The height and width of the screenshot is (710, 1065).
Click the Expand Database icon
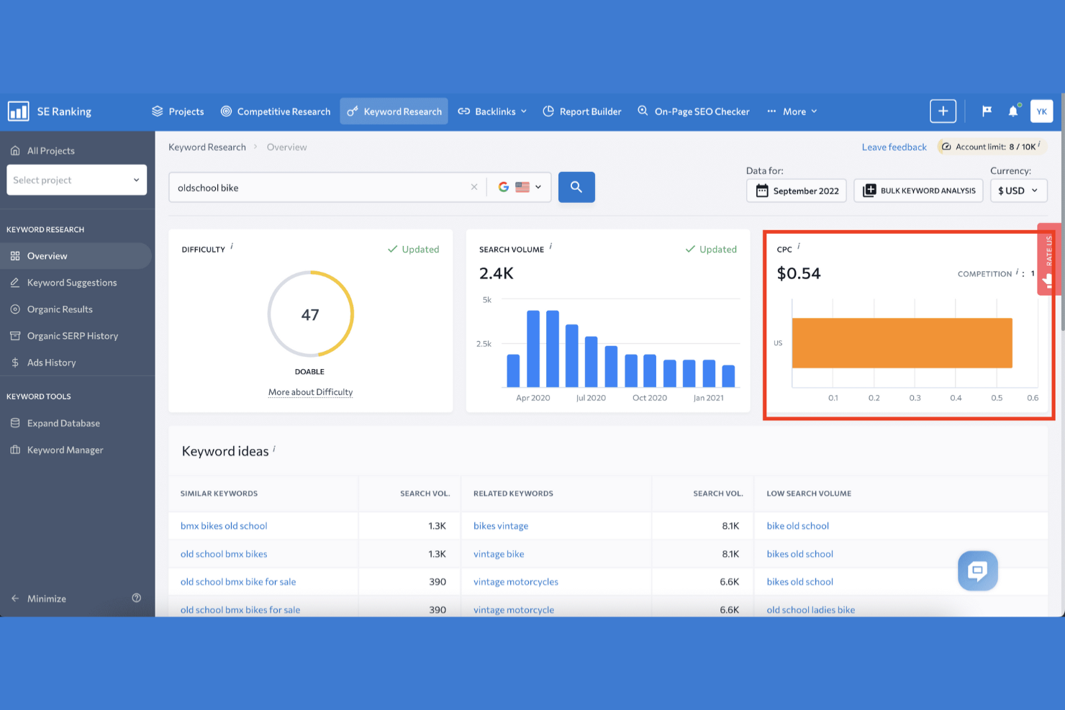point(15,423)
